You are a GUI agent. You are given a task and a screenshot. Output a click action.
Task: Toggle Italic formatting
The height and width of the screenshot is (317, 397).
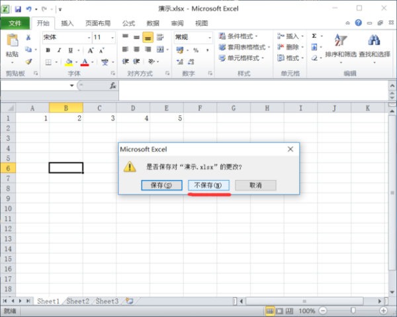pos(59,50)
